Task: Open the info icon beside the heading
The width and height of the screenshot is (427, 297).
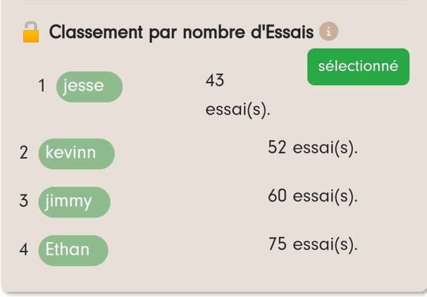Action: [x=329, y=32]
